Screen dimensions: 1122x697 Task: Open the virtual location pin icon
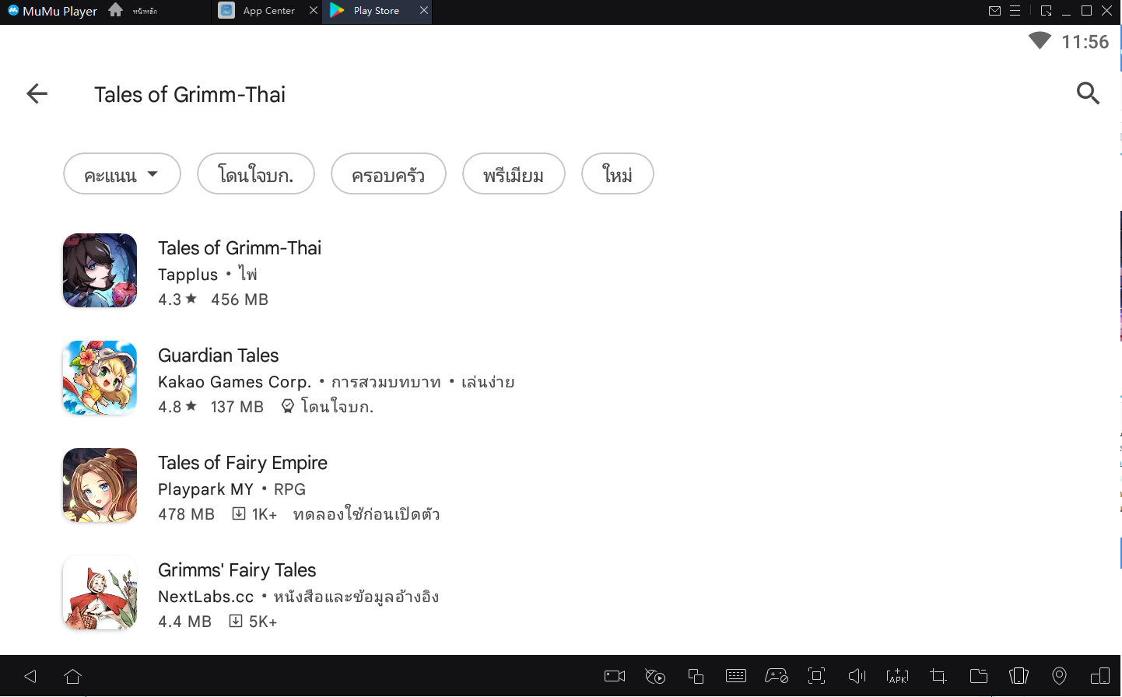1059,676
